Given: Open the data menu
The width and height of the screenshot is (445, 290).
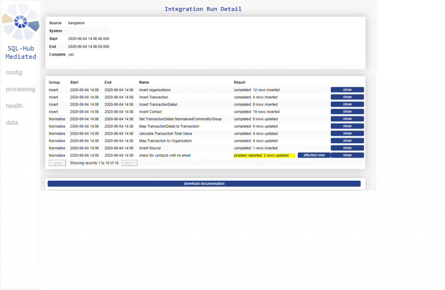Looking at the screenshot, I should [12, 122].
